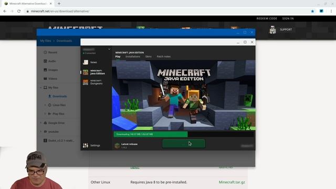Click the Minecraft Java Edition banner image
The width and height of the screenshot is (336, 189).
click(x=184, y=96)
